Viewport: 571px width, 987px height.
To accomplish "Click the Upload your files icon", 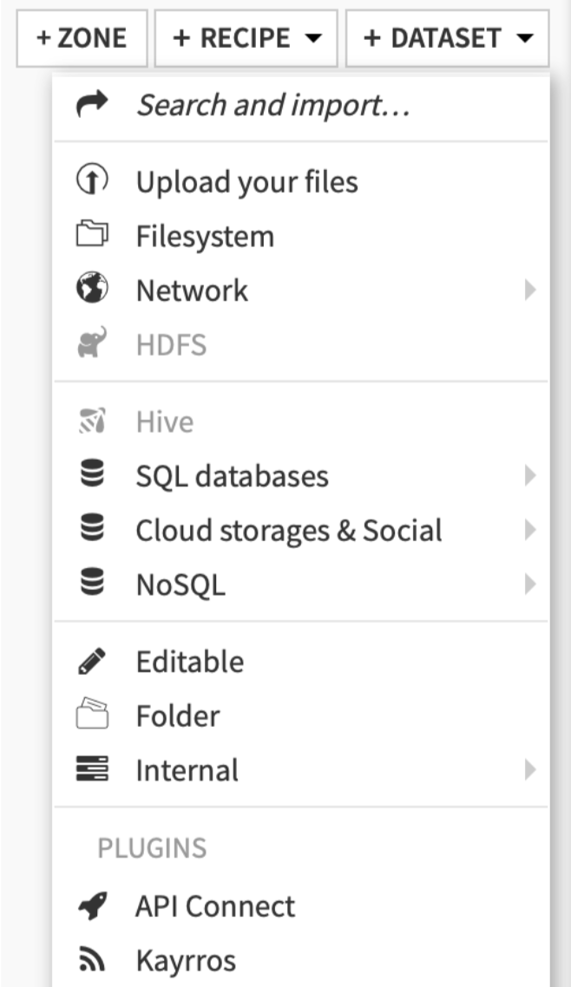I will tap(91, 181).
